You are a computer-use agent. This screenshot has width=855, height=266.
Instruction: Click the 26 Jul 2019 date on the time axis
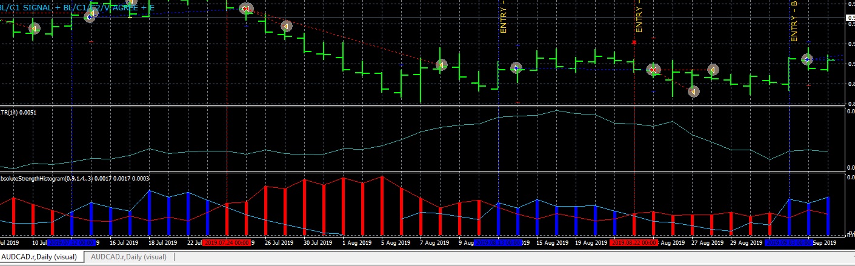280,243
